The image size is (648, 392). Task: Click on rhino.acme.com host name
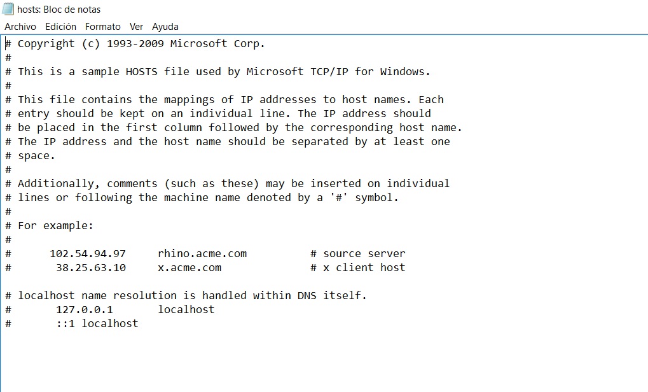202,253
